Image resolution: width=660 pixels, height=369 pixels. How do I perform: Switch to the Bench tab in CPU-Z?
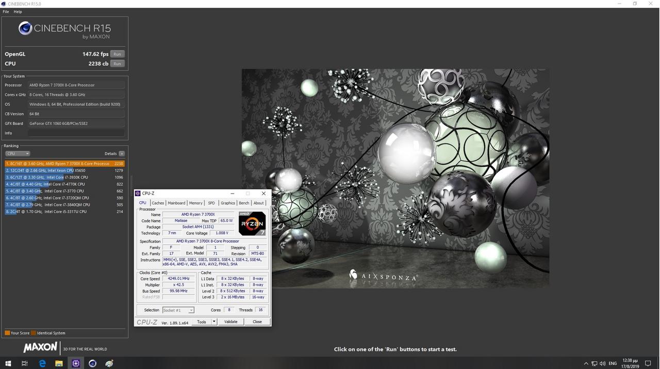(244, 203)
